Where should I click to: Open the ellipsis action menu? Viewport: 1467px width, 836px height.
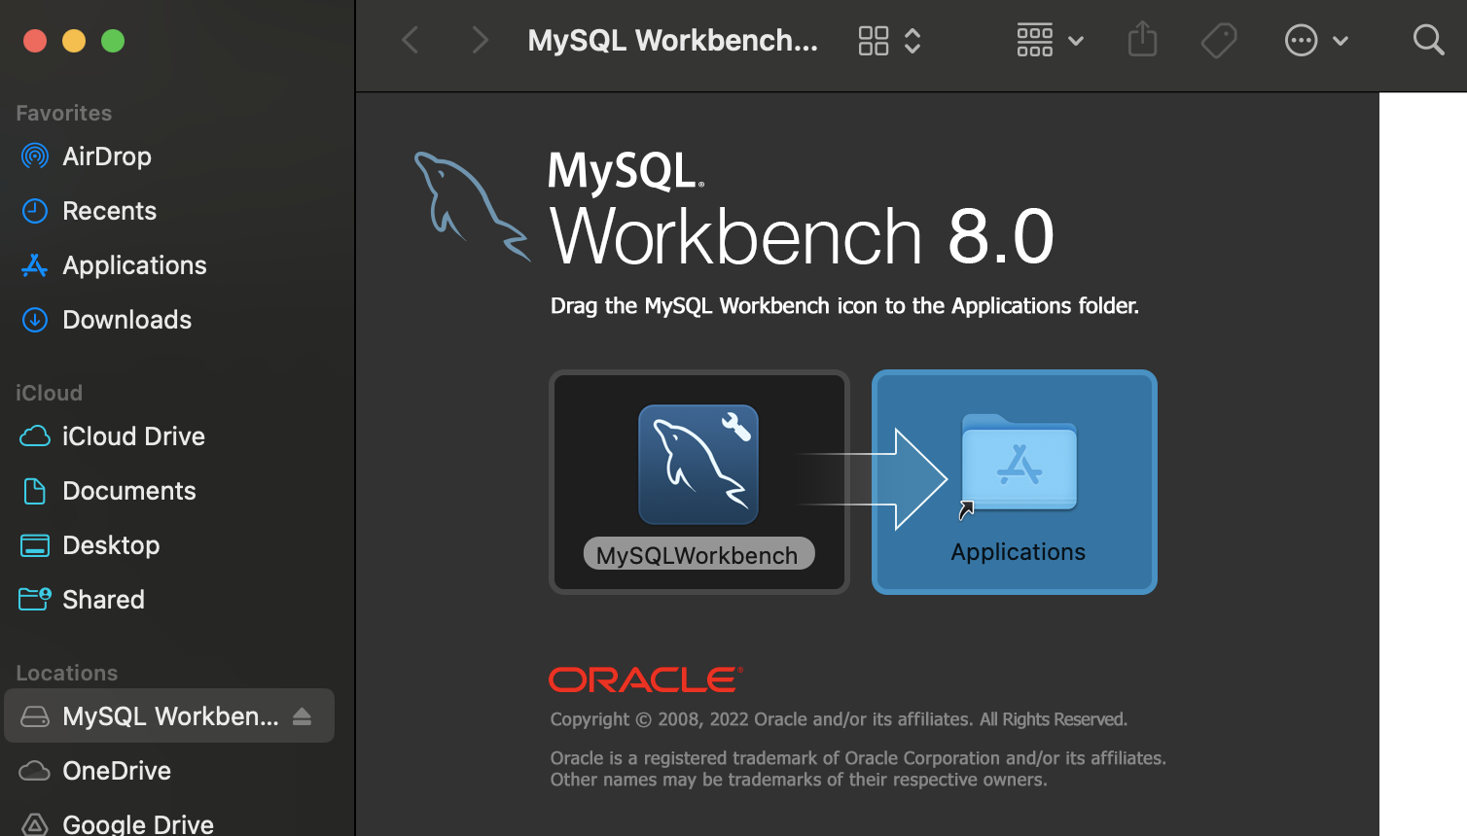pyautogui.click(x=1301, y=41)
